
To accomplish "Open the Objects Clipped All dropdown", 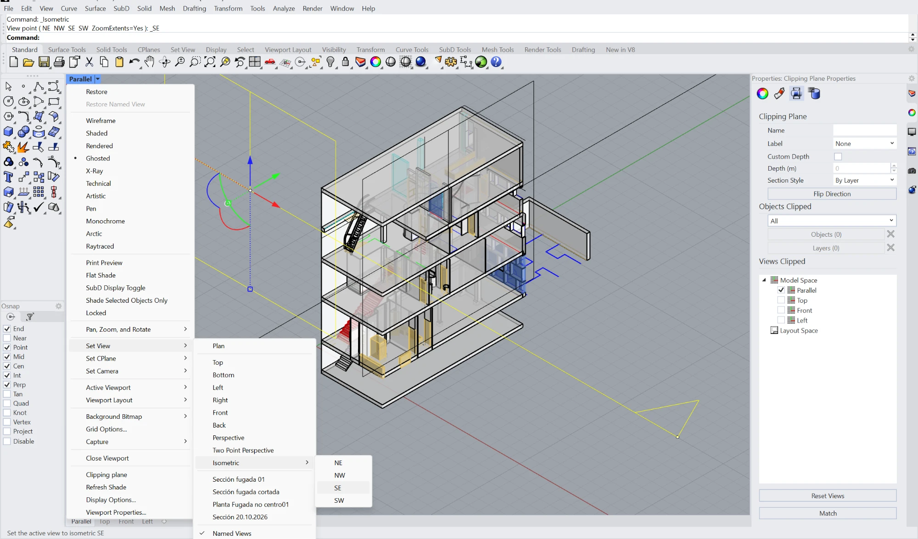I will pyautogui.click(x=832, y=221).
